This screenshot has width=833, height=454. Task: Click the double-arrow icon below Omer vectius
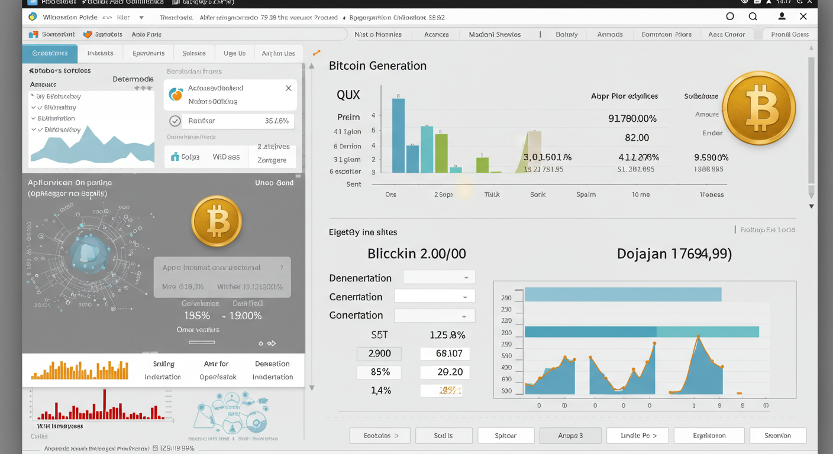pos(272,343)
